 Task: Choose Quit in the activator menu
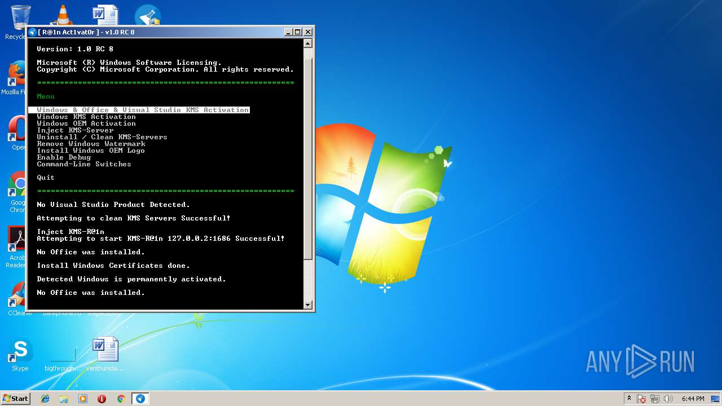pyautogui.click(x=46, y=178)
